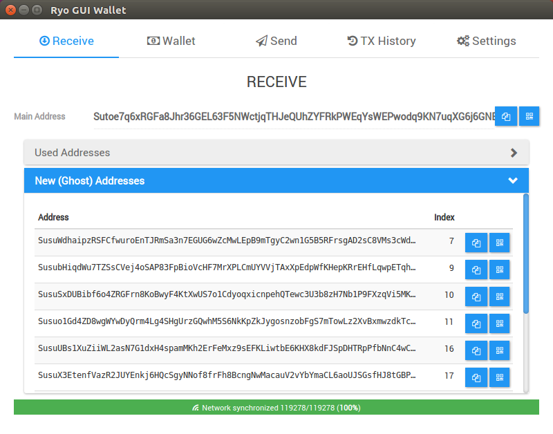Show QR code for the main address
The height and width of the screenshot is (434, 553).
coord(529,116)
